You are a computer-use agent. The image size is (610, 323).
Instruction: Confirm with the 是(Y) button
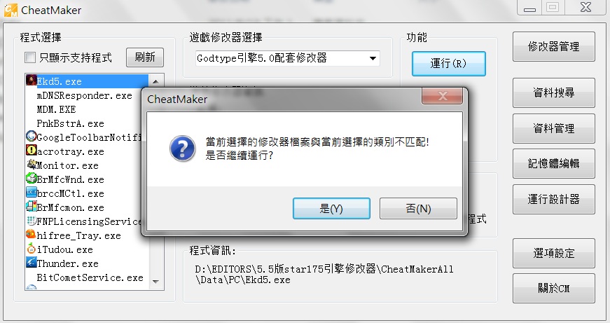pyautogui.click(x=331, y=209)
